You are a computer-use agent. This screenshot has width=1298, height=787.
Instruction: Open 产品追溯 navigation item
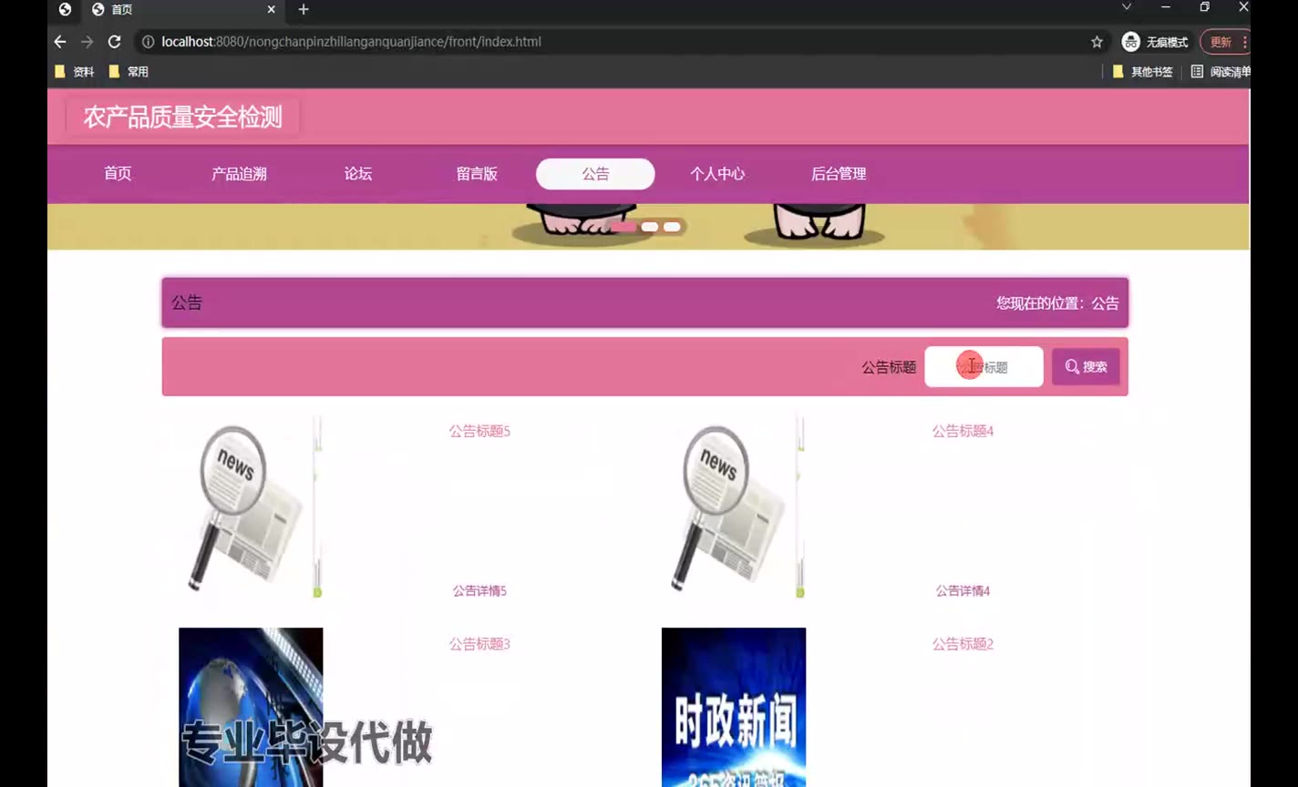click(x=239, y=174)
